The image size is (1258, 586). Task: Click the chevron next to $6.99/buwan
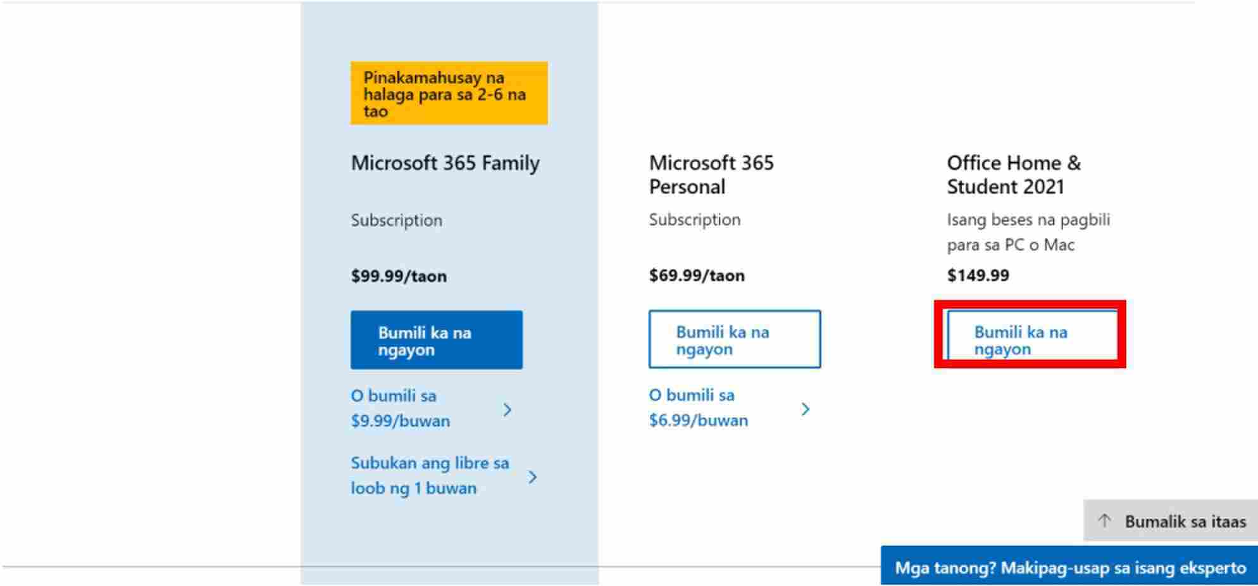point(806,409)
